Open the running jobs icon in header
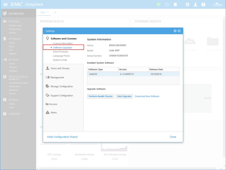Viewport: 226px width, 170px height. [167, 5]
